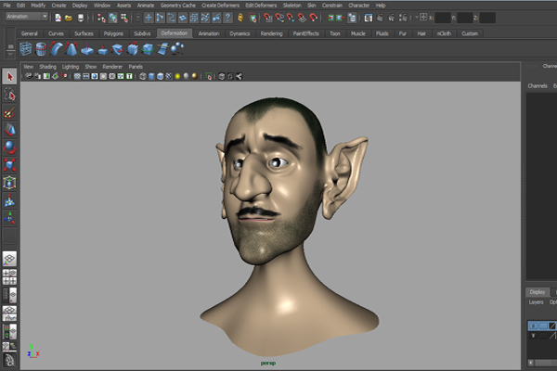Open the selection mask arrow menu
The image size is (557, 371).
[137, 18]
